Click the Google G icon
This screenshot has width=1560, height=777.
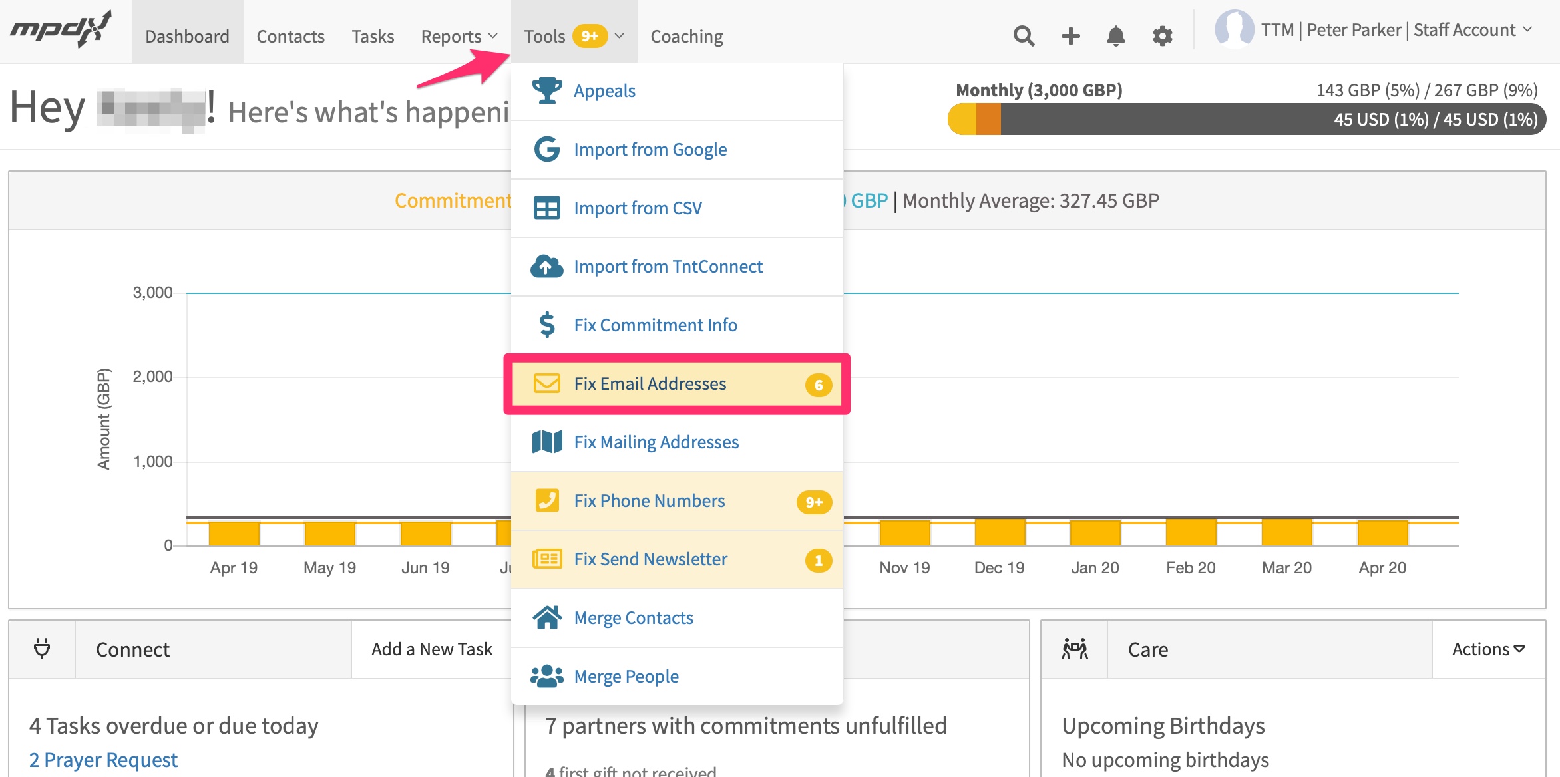pyautogui.click(x=547, y=149)
